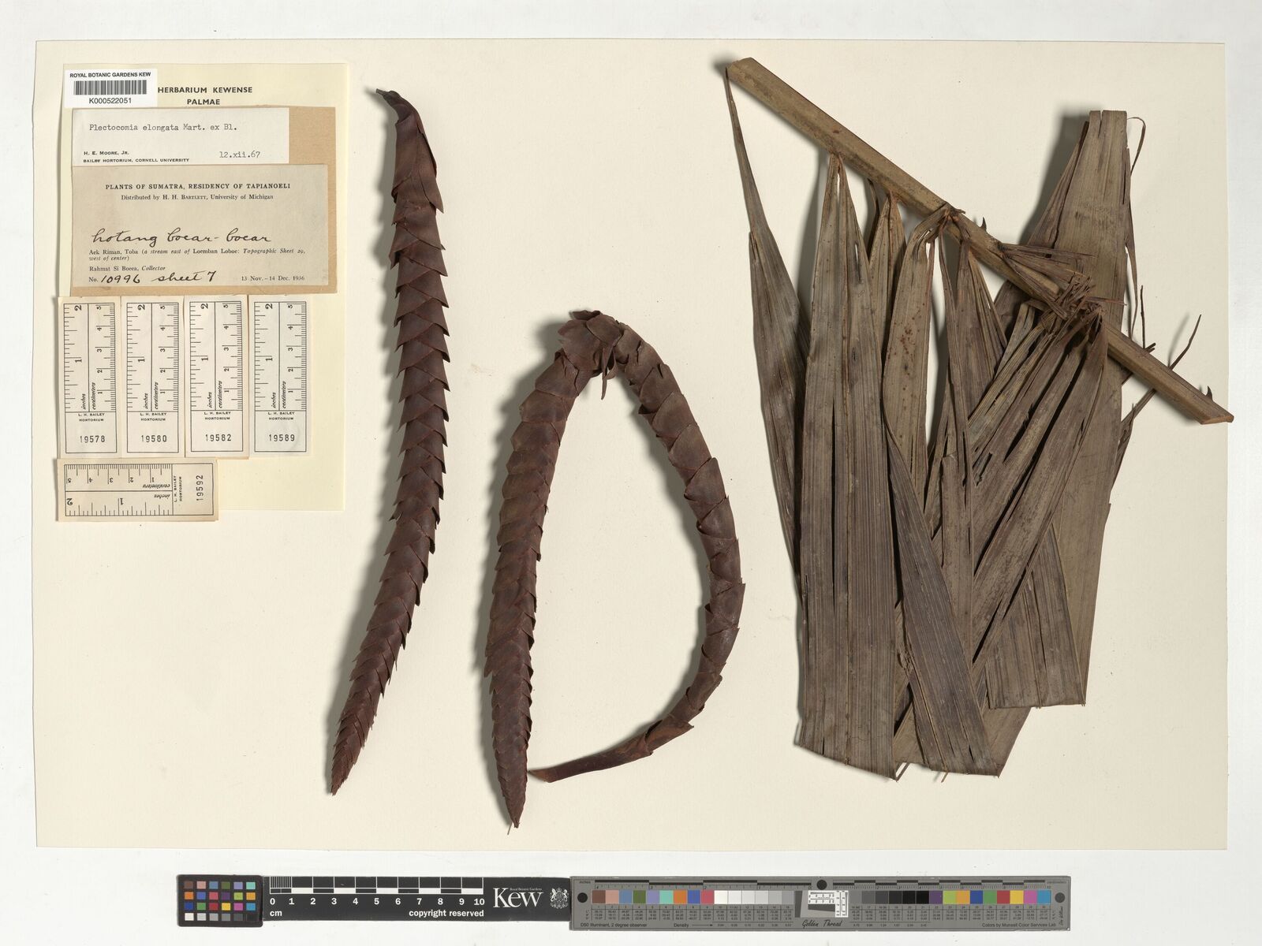Click the royal crest beside the Kew logo
Viewport: 1262px width, 946px height.
[x=558, y=898]
